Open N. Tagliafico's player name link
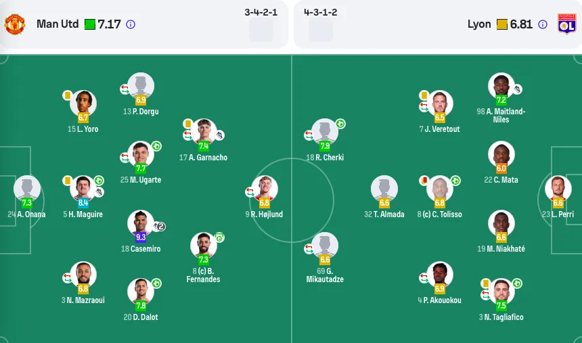Screen dimensions: 582x343 tap(501, 317)
